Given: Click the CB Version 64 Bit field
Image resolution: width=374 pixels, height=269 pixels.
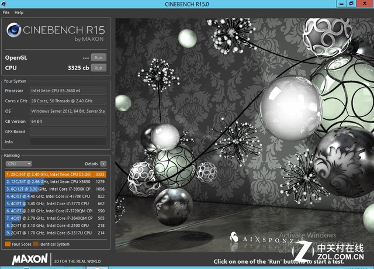Looking at the screenshot, I should coord(68,121).
